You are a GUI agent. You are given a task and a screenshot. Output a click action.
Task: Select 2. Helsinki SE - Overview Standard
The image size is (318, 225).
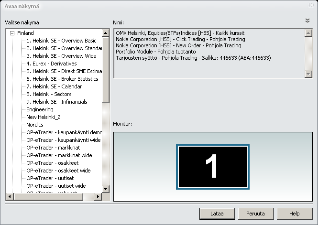click(64, 48)
